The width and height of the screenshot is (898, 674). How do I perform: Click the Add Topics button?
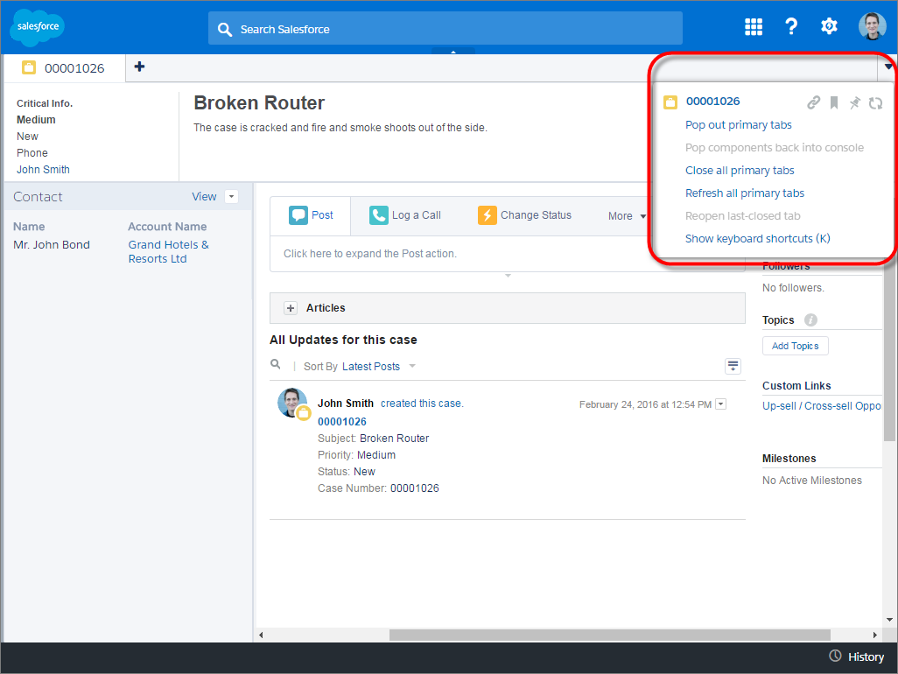click(795, 346)
